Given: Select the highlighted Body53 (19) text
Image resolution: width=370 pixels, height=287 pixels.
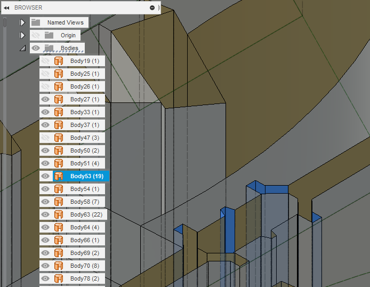Looking at the screenshot, I should (87, 176).
